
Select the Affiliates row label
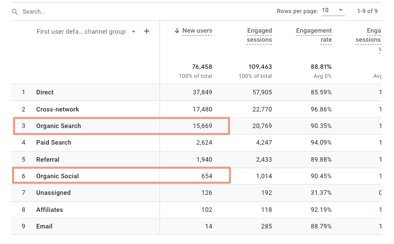coord(49,210)
